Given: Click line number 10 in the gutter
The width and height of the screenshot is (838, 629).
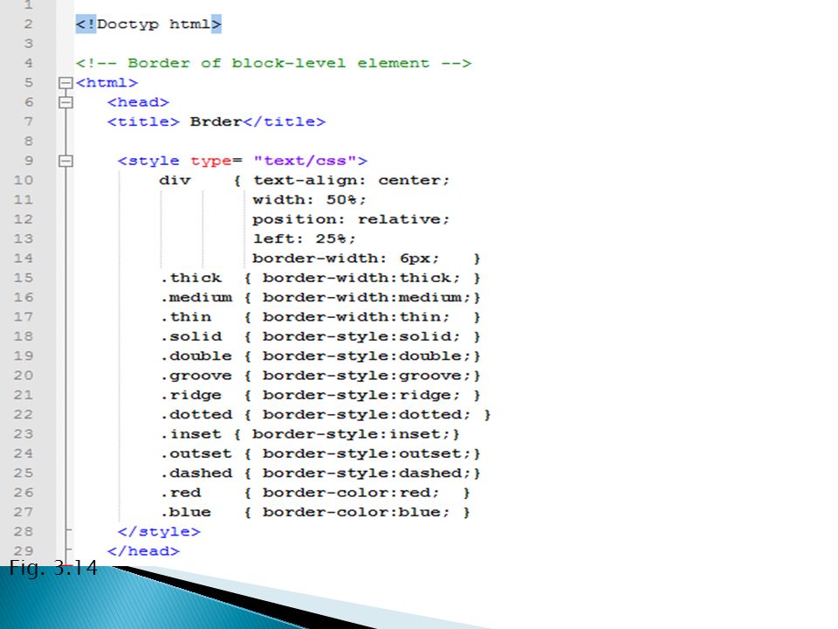Looking at the screenshot, I should [x=24, y=180].
